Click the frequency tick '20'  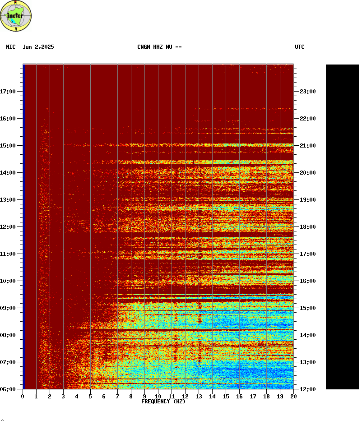(x=294, y=397)
